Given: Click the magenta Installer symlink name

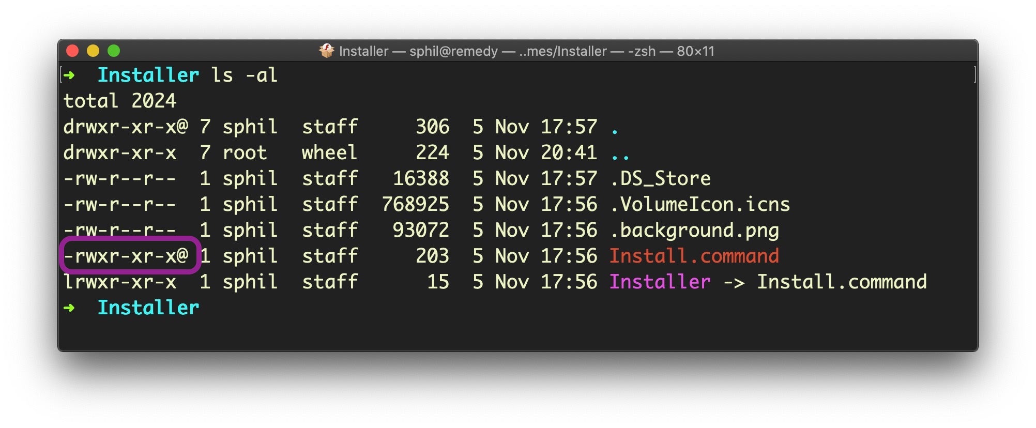Looking at the screenshot, I should (x=660, y=282).
